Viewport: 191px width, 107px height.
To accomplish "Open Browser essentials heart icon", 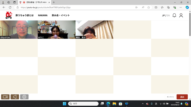I will click(x=175, y=7).
